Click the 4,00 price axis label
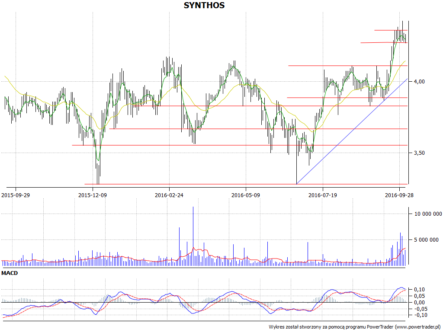Screen dimensions: 443x332 [x=419, y=82]
